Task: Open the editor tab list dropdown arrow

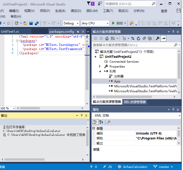Action: (x=88, y=32)
